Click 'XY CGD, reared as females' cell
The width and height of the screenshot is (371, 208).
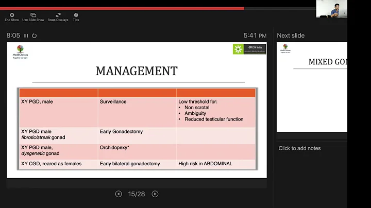pyautogui.click(x=58, y=164)
